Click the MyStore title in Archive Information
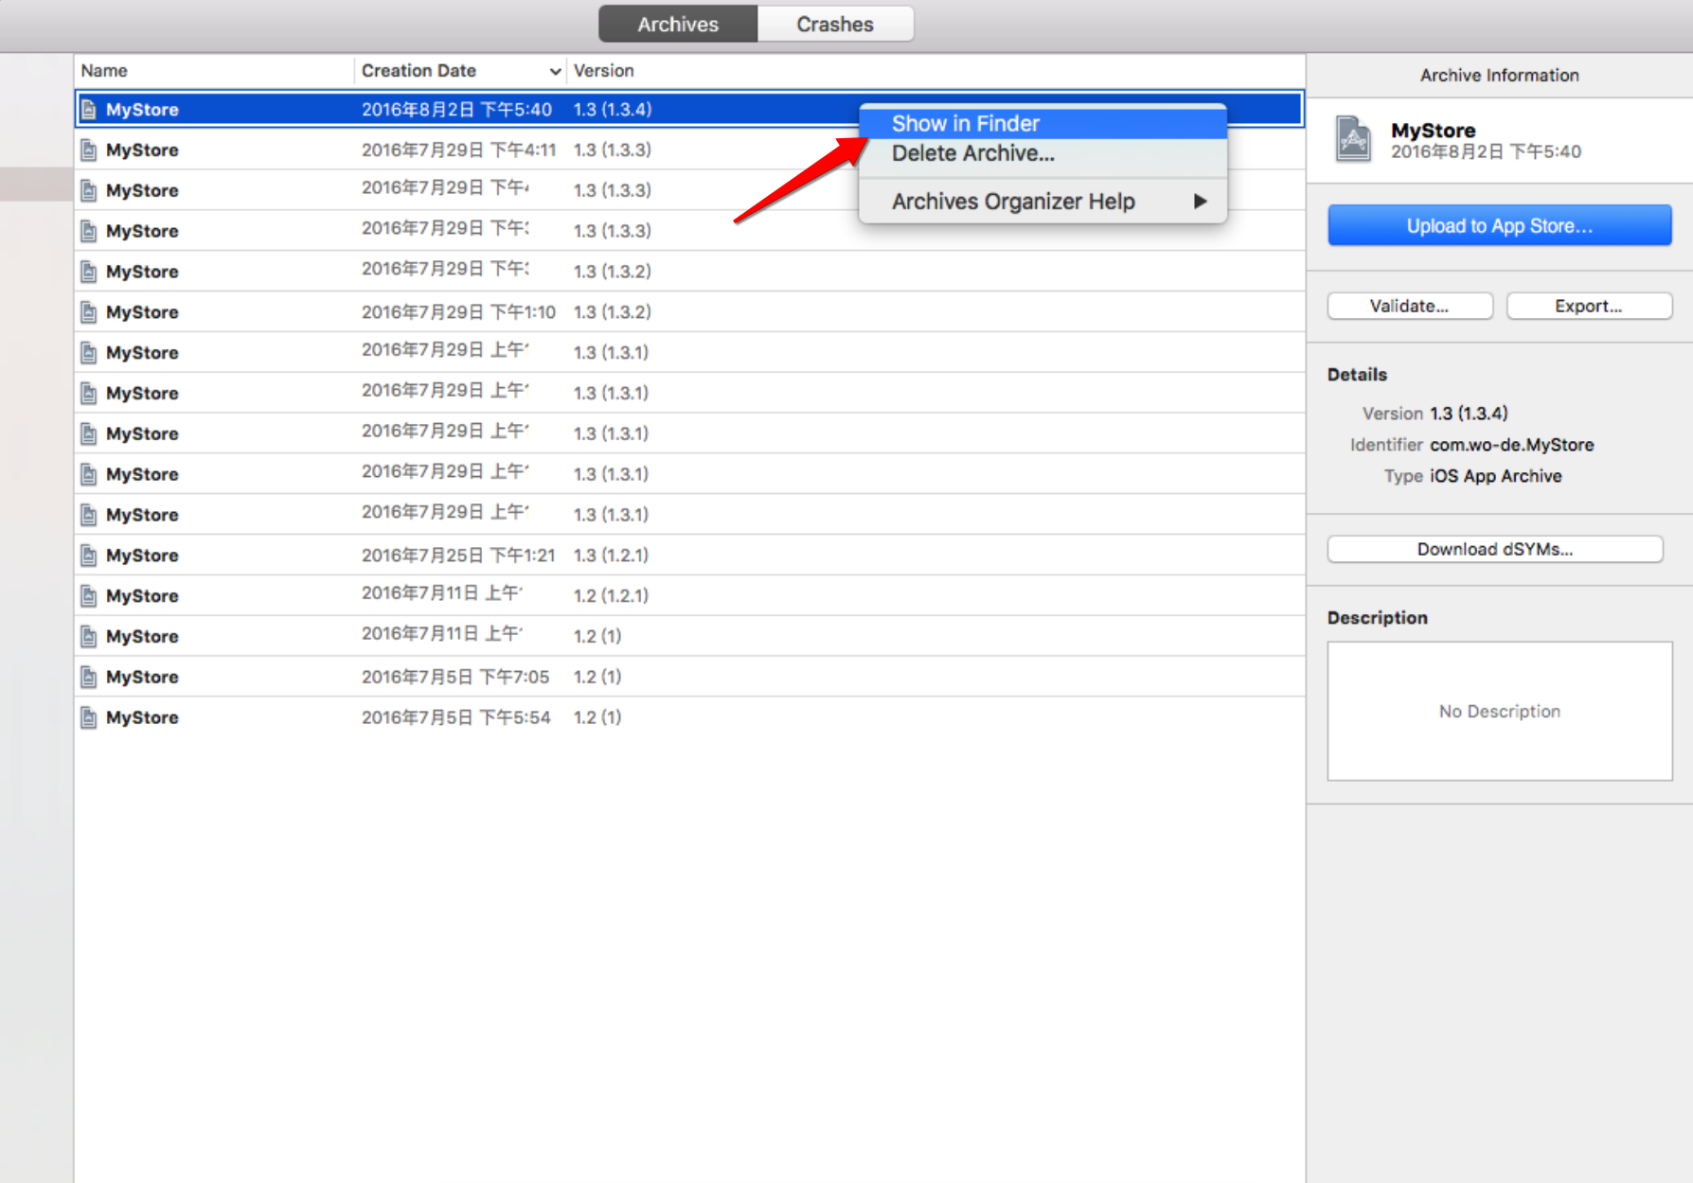 [x=1433, y=131]
